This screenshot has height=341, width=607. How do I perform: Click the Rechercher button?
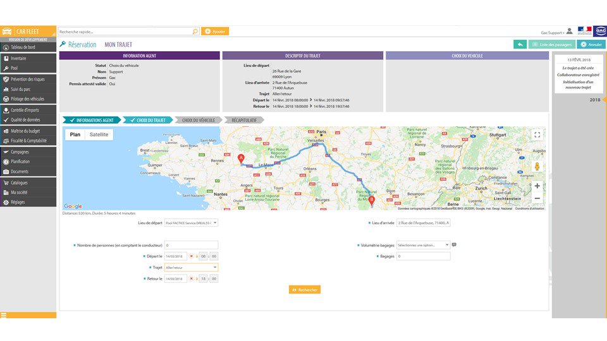[x=305, y=290]
